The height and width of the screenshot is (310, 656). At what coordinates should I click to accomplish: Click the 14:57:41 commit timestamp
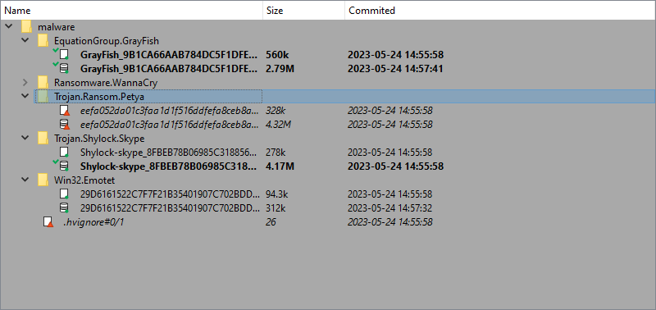click(396, 69)
